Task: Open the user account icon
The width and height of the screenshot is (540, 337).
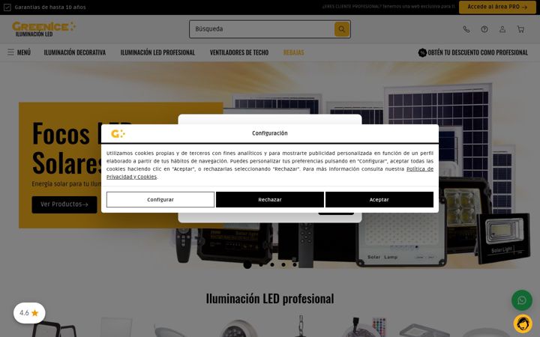Action: (502, 29)
